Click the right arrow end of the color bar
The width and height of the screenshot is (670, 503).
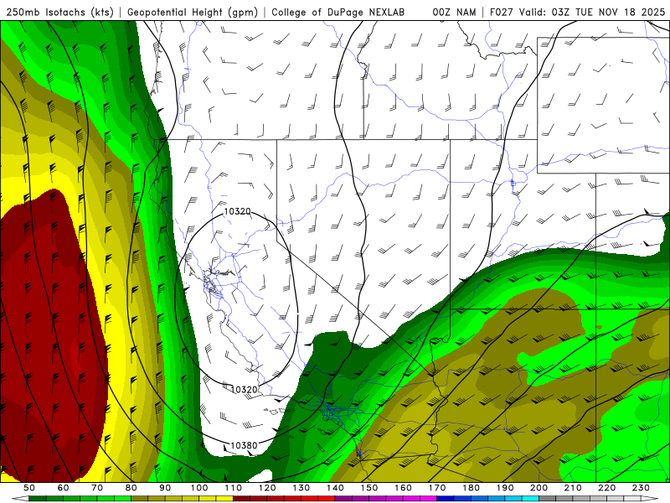(650, 498)
